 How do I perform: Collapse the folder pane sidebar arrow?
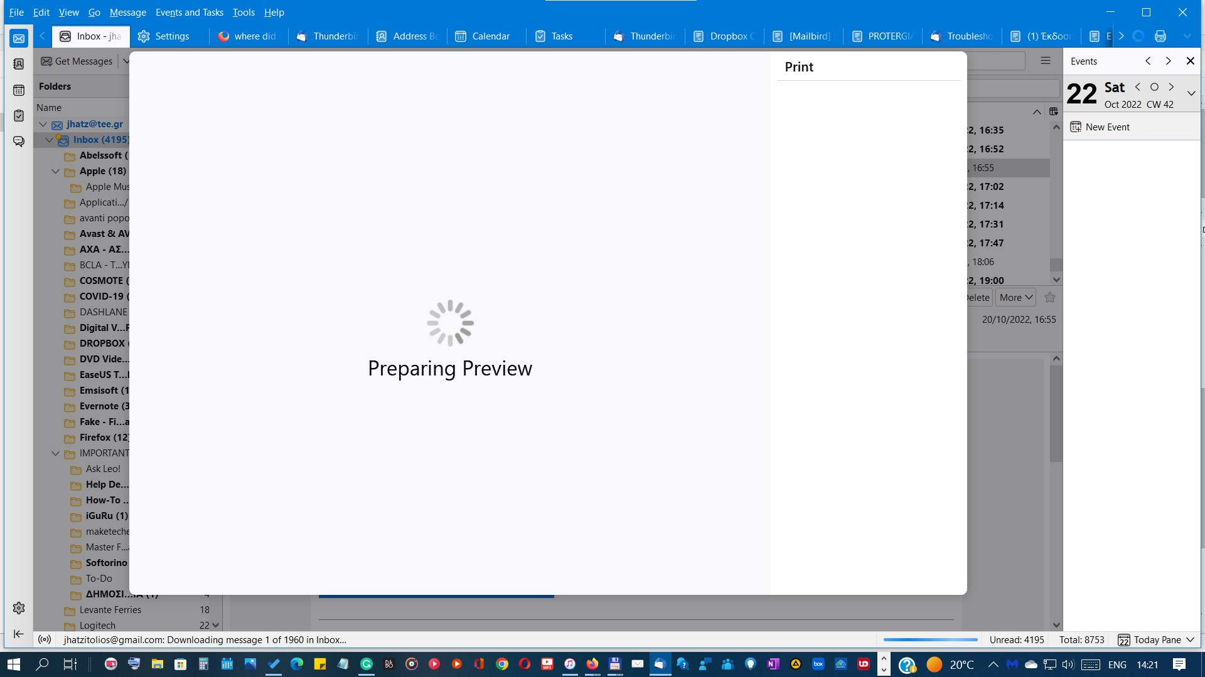[x=19, y=634]
